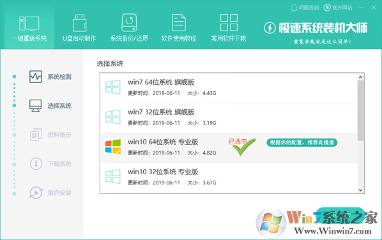This screenshot has height=240, width=382.
Task: Select the win7 64位系统 旗舰版 logo
Action: (x=113, y=87)
